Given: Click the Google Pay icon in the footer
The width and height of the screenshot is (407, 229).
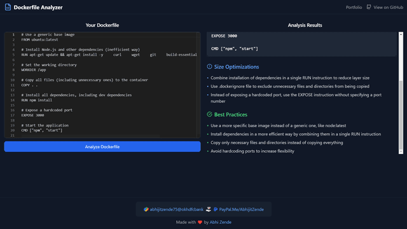Looking at the screenshot, I should click(146, 209).
